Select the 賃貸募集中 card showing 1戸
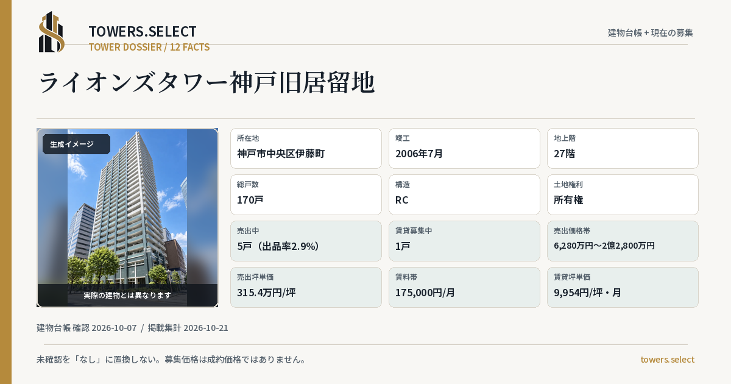Screen dimensions: 731x384 464,241
